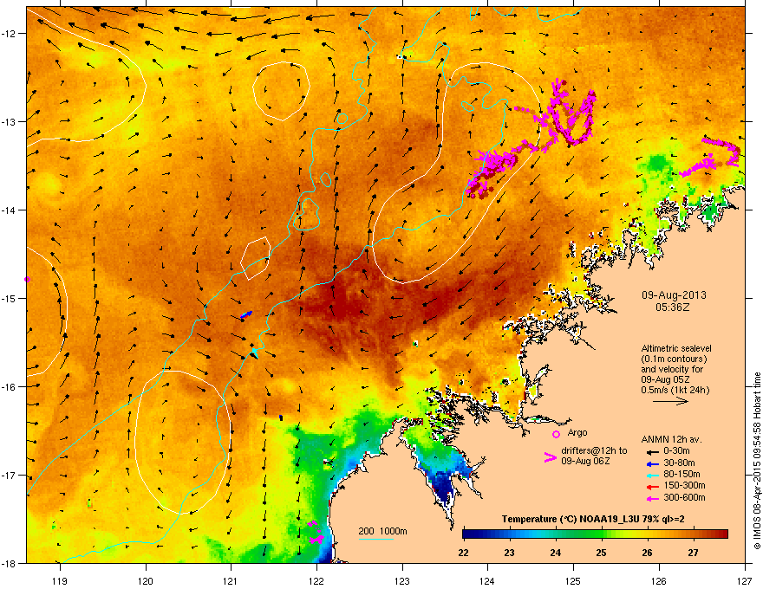Click the cyan ANMN current arrow on the map
763x589 pixels.
tap(254, 353)
